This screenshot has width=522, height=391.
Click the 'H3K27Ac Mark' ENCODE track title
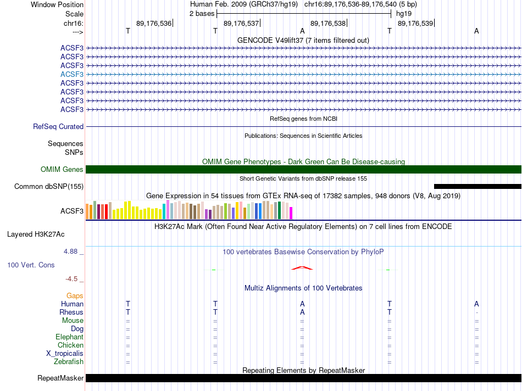point(303,227)
